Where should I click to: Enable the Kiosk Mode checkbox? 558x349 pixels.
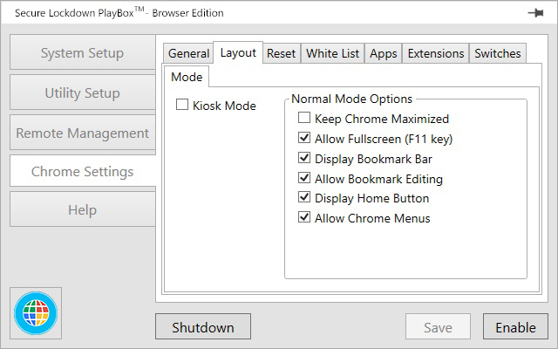(x=182, y=105)
